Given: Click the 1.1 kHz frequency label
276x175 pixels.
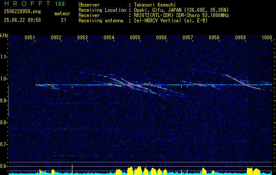Looking at the screenshot, I should (4, 57).
